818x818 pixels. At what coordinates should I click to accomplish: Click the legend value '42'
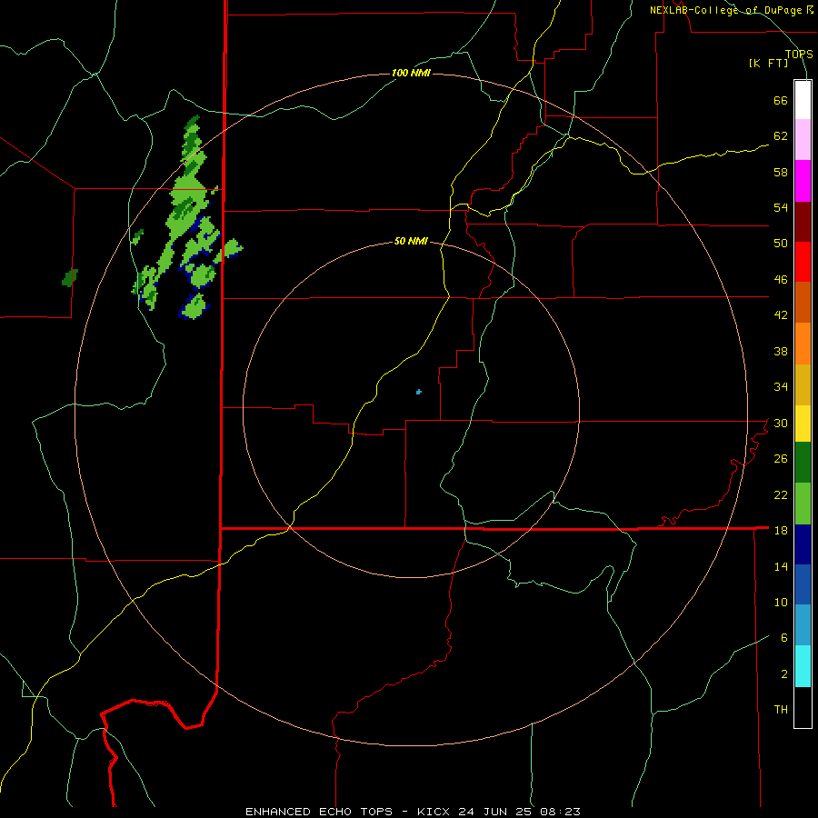pos(781,315)
